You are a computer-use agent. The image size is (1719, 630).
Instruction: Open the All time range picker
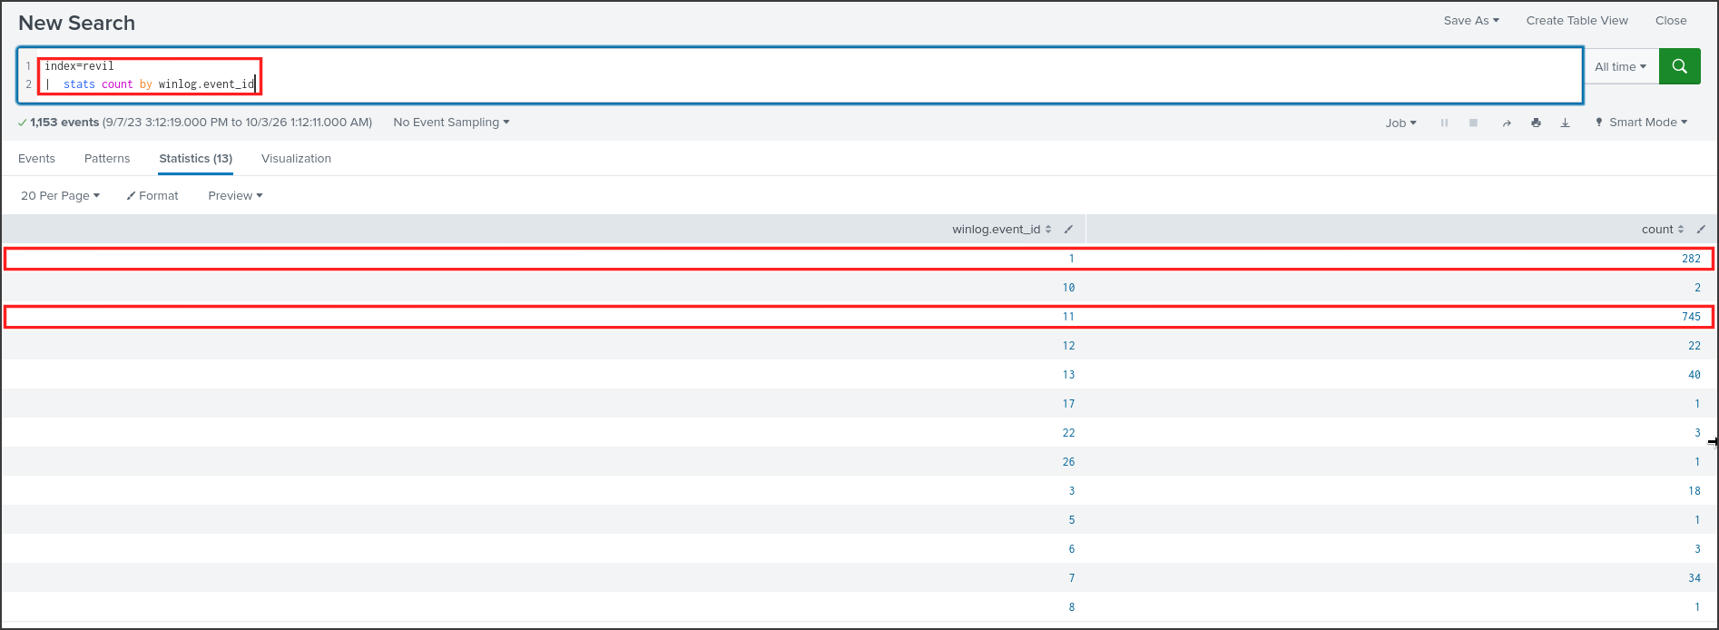tap(1620, 66)
